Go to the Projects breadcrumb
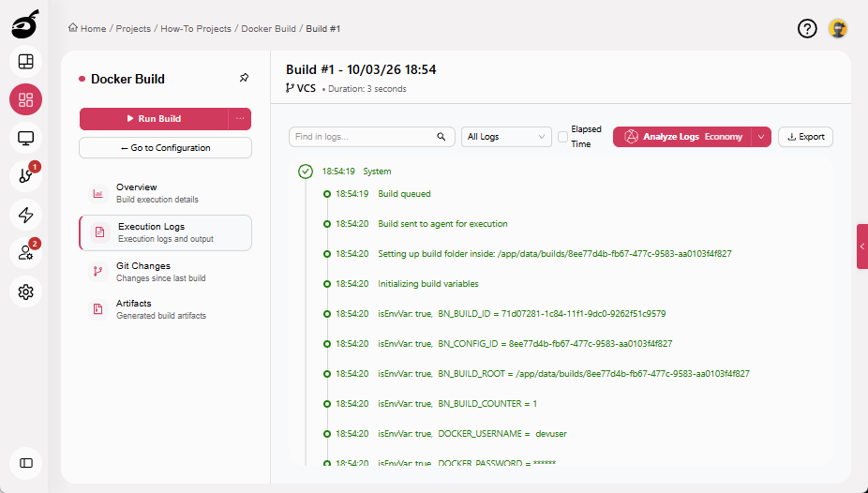This screenshot has width=868, height=493. (133, 29)
